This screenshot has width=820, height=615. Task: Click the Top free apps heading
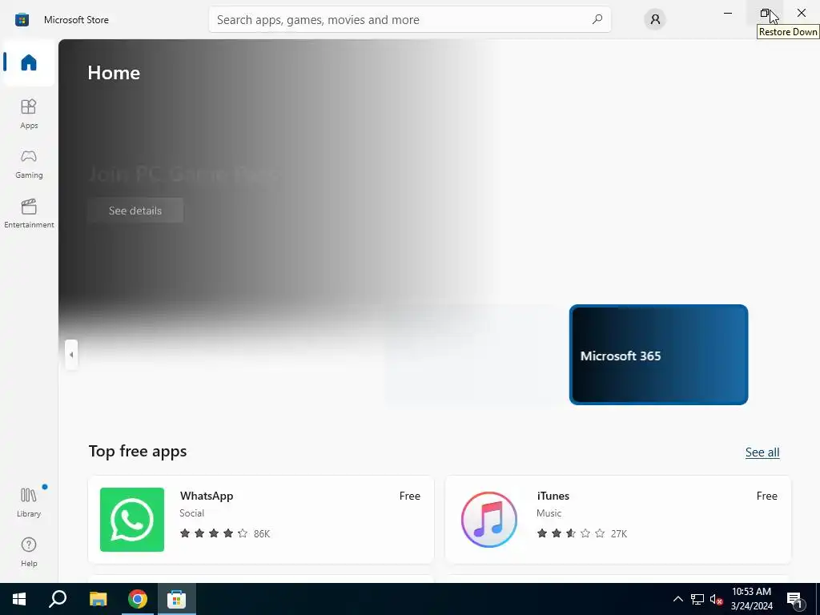pyautogui.click(x=138, y=451)
